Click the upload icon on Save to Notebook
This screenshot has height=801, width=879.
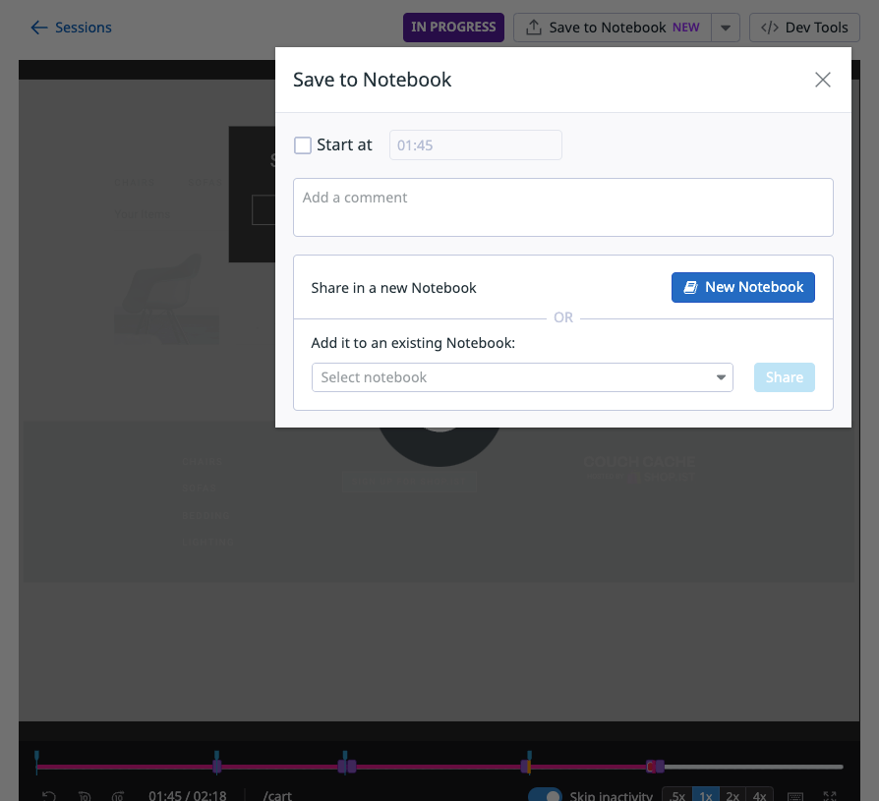click(533, 27)
